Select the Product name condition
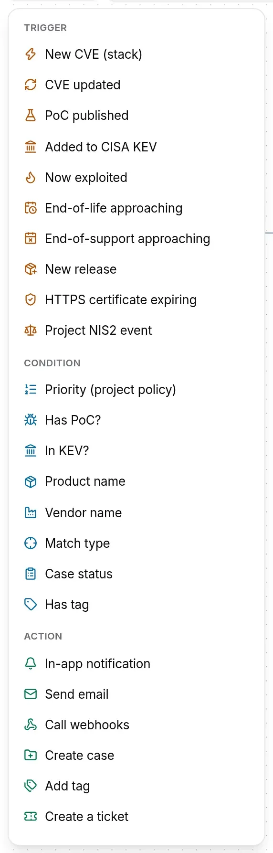This screenshot has height=853, width=273. (x=136, y=481)
